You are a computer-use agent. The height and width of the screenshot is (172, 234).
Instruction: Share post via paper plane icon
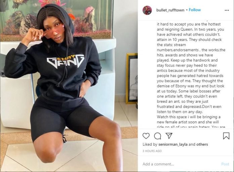point(169,136)
